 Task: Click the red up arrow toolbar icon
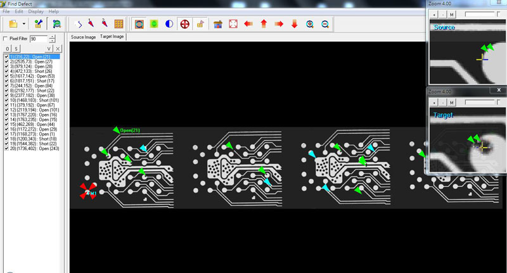263,24
